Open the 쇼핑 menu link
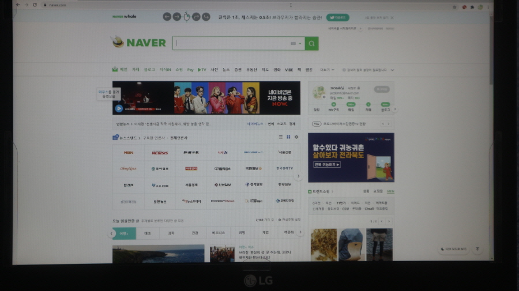Image resolution: width=519 pixels, height=291 pixels. pos(179,70)
